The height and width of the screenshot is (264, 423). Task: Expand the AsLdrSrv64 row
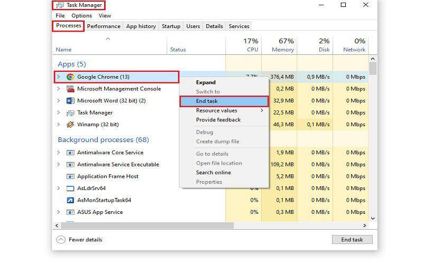pyautogui.click(x=58, y=188)
